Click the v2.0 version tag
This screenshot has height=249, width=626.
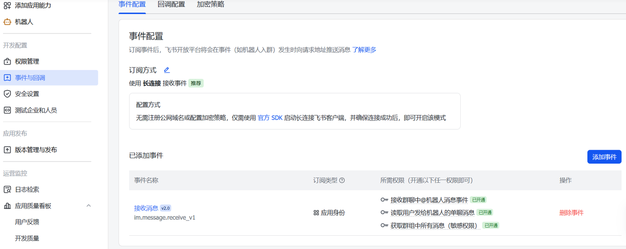tap(165, 208)
